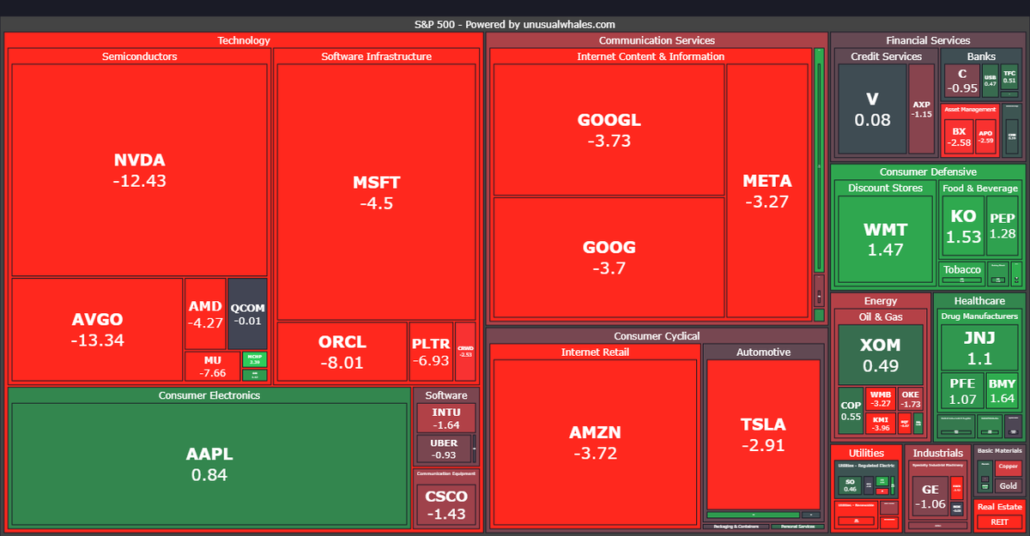Click the small green MCHP tile
1030x536 pixels.
pos(254,358)
